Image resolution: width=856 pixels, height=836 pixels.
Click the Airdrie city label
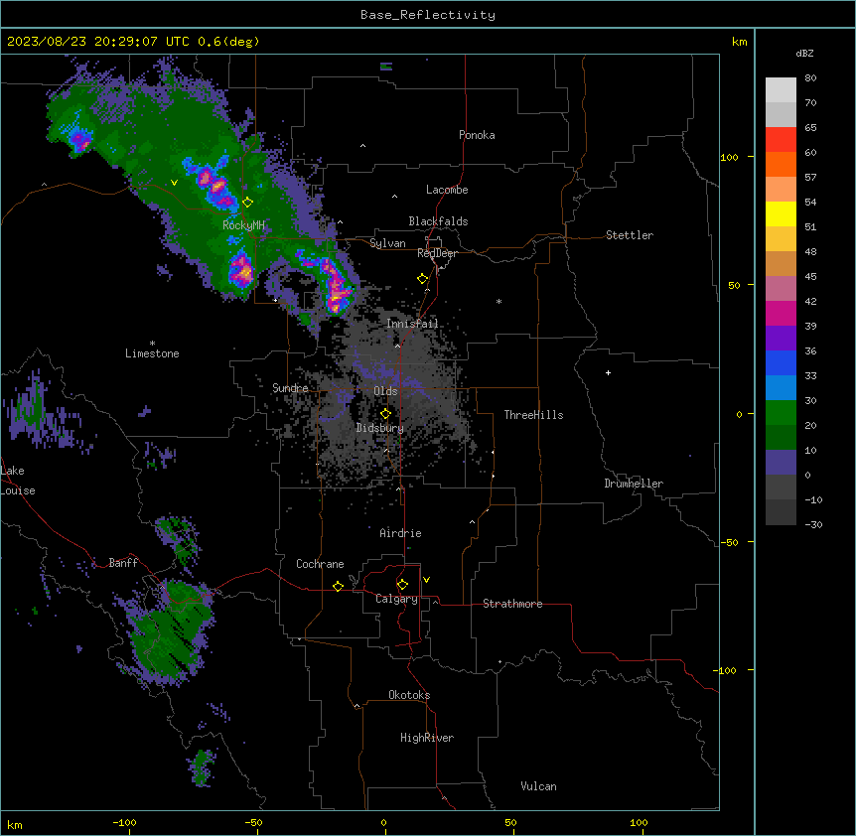(x=400, y=533)
